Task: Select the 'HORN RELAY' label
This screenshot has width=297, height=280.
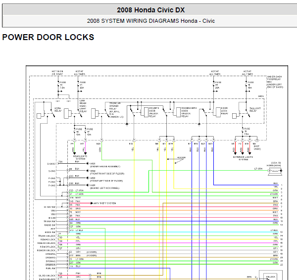Action: point(58,110)
